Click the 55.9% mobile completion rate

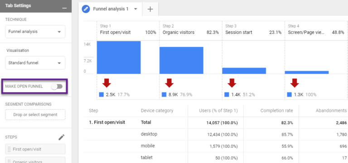point(287,146)
